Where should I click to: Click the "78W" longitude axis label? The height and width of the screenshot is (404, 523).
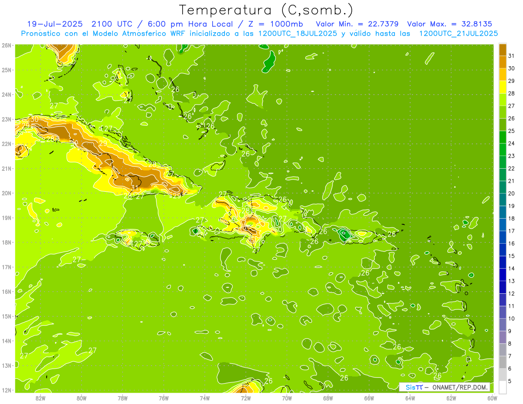point(122,398)
